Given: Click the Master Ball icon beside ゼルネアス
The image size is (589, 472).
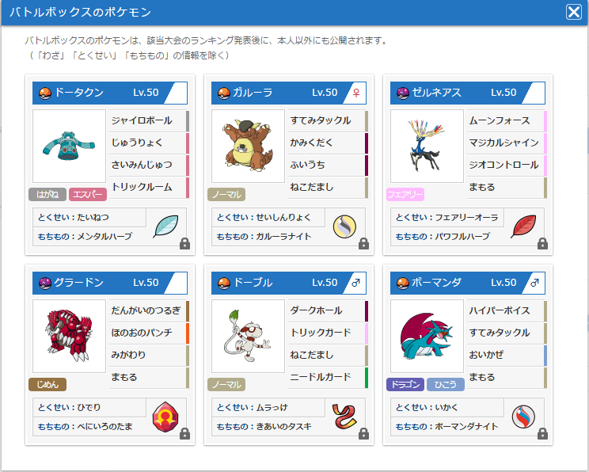Looking at the screenshot, I should 403,93.
